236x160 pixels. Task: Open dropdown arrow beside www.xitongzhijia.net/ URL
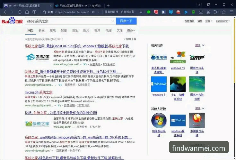pos(81,64)
